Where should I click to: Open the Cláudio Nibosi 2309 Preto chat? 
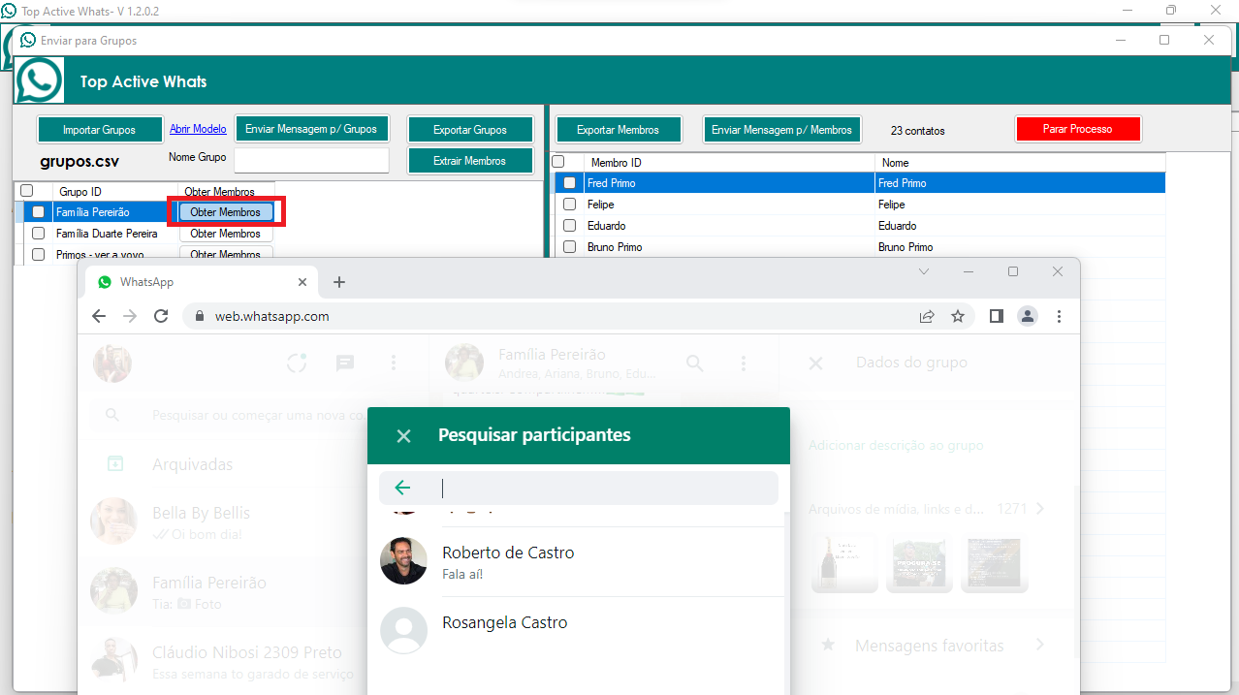253,662
